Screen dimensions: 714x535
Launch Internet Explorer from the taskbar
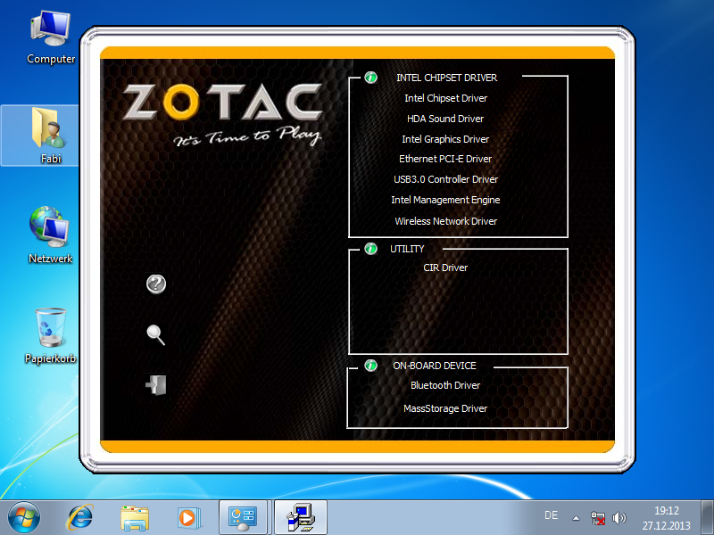[x=80, y=518]
